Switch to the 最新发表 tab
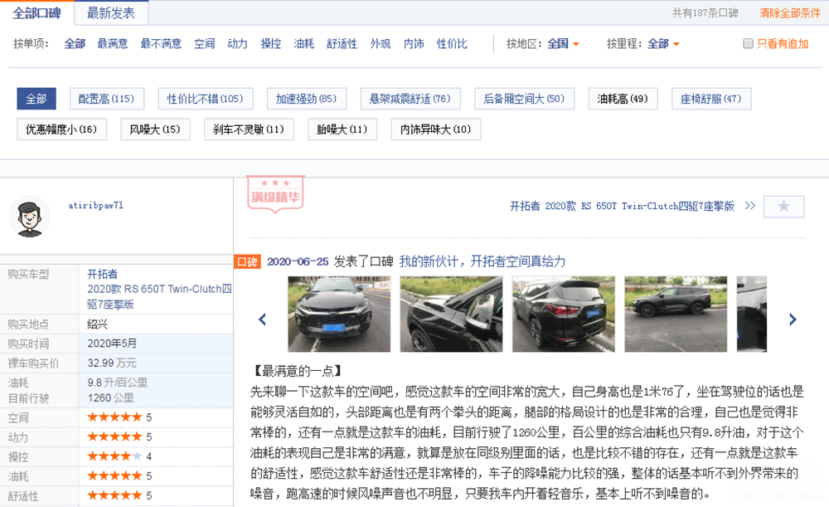829x507 pixels. [111, 12]
